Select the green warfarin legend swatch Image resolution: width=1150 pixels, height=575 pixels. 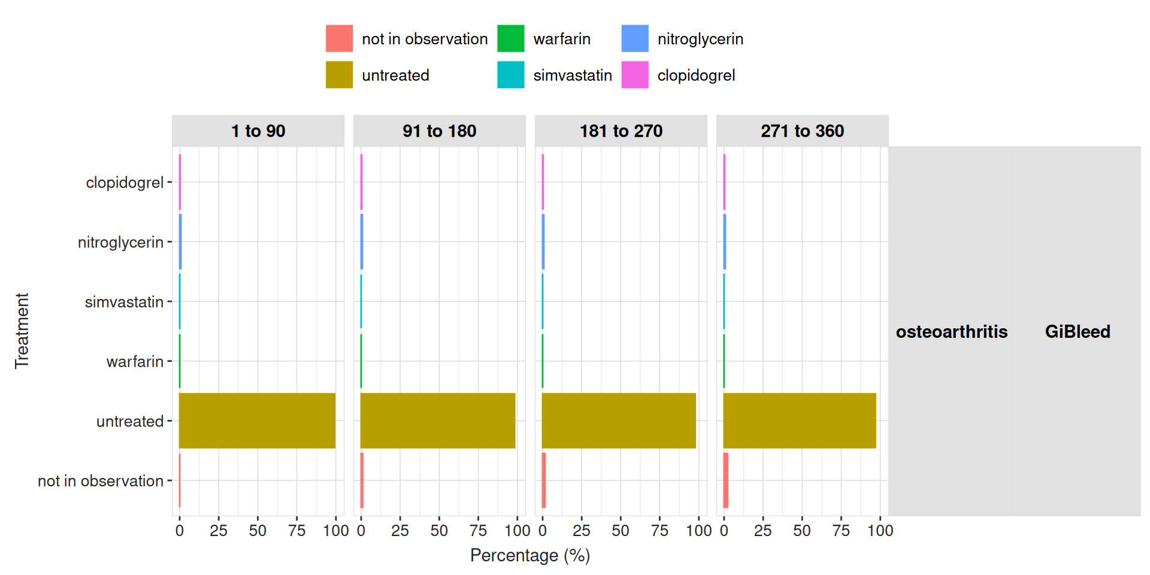pos(510,39)
